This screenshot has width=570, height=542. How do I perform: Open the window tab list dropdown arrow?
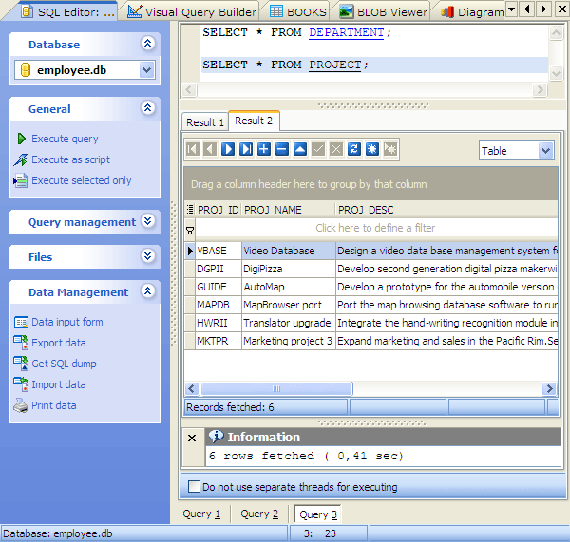pos(511,9)
